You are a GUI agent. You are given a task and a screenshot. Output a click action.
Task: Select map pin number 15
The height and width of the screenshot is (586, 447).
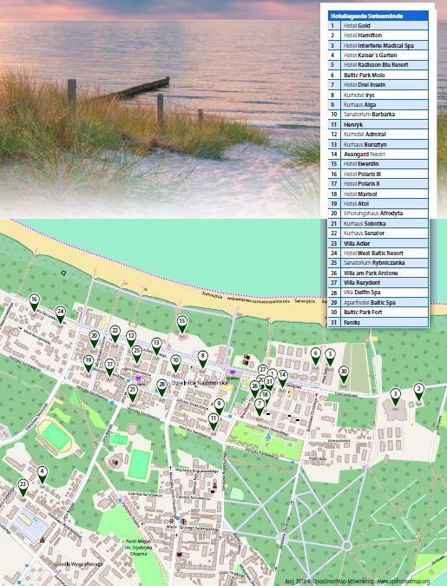182,324
